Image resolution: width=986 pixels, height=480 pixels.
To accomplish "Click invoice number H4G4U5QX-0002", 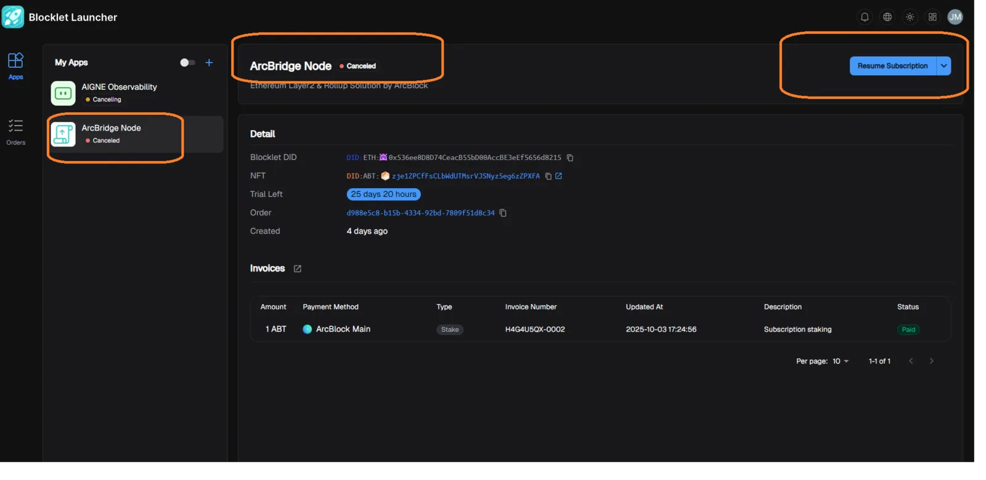I will [535, 329].
